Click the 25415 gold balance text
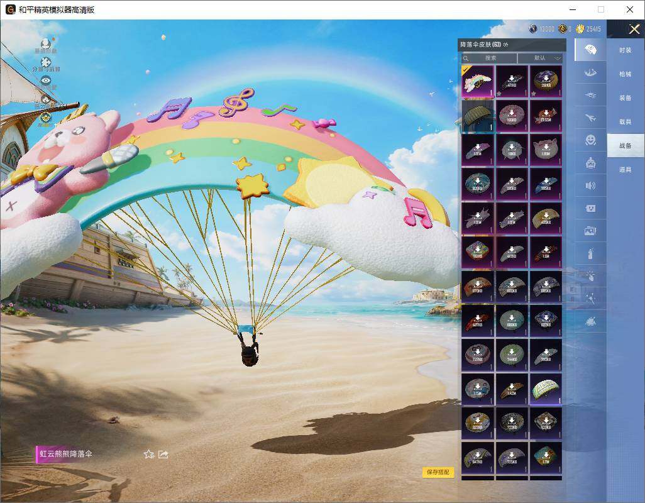This screenshot has width=645, height=503. [593, 29]
